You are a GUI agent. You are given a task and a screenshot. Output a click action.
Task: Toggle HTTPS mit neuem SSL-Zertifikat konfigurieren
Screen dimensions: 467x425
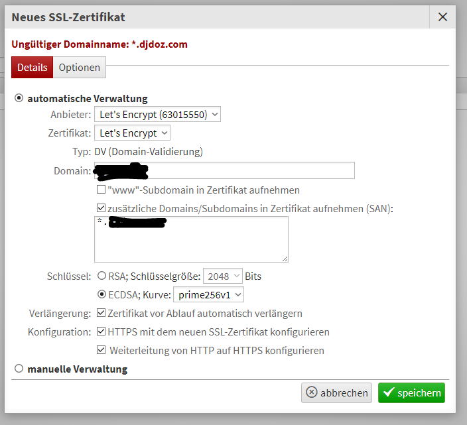click(101, 332)
